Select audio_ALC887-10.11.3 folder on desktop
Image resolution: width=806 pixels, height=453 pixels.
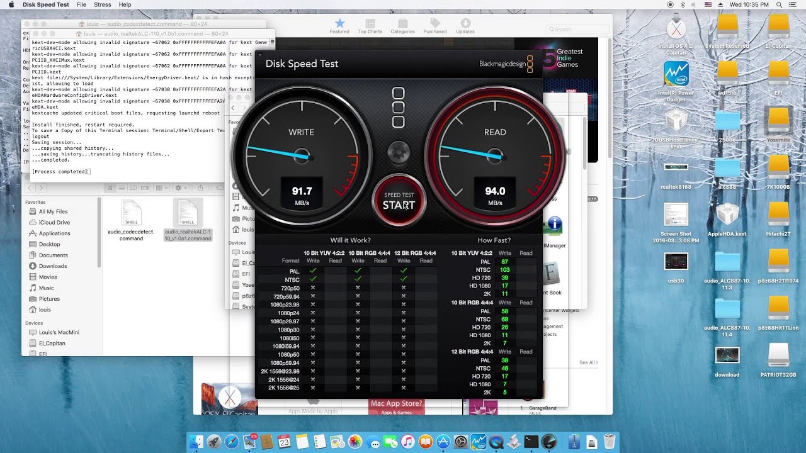[727, 270]
